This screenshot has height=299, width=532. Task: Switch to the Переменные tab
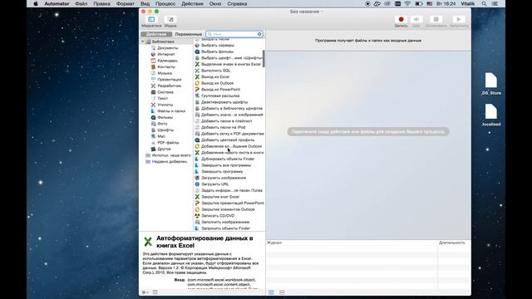tap(189, 34)
